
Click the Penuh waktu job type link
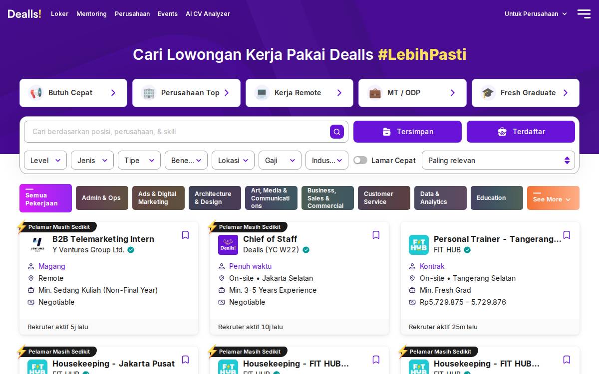pos(250,266)
